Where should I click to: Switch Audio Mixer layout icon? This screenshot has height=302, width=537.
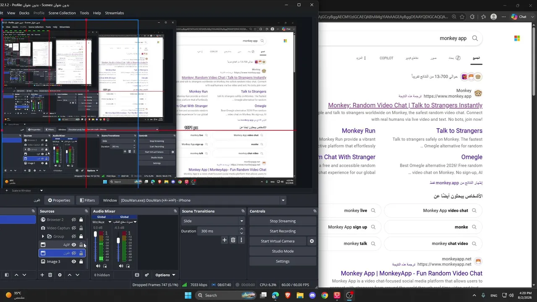click(x=137, y=275)
